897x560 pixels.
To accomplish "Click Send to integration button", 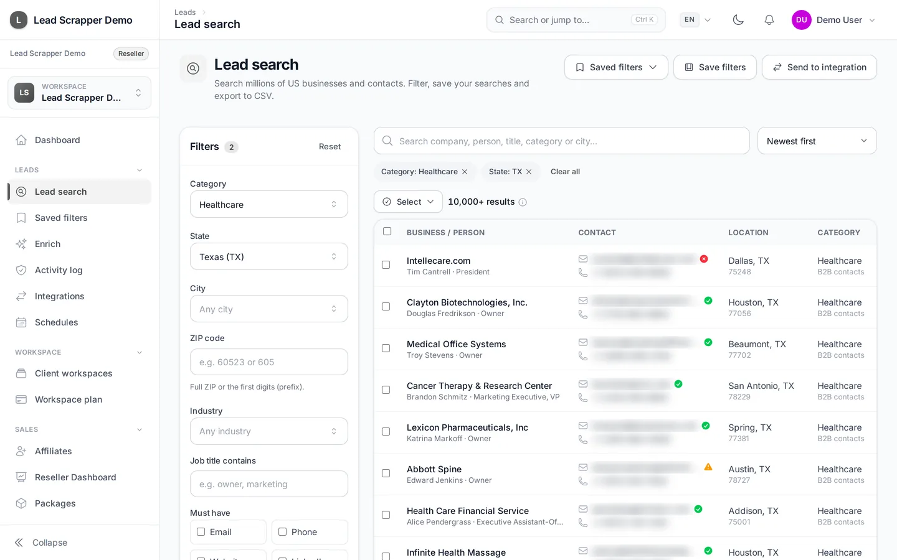I will click(819, 67).
